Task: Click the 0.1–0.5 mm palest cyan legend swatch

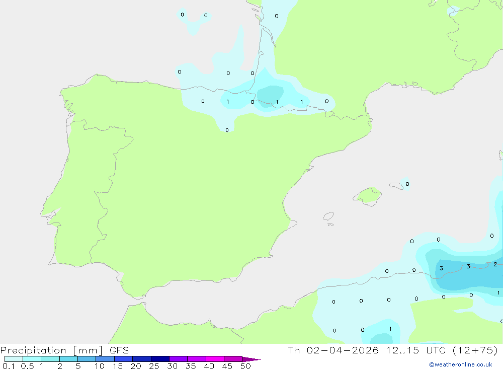Action: pyautogui.click(x=14, y=359)
